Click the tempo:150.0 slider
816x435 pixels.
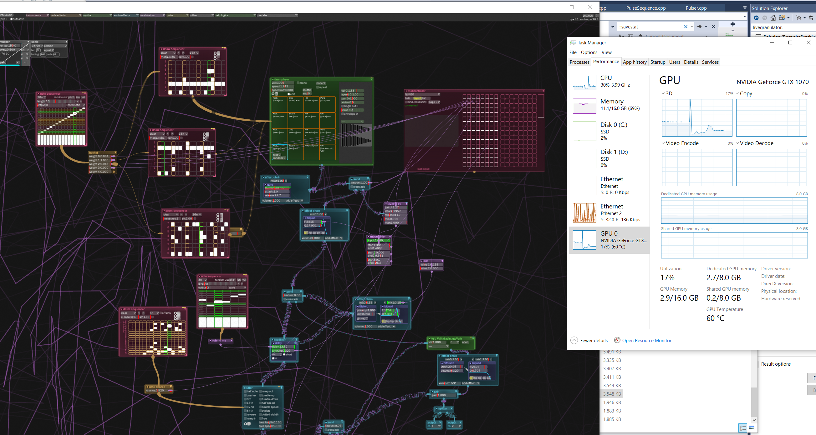[10, 46]
